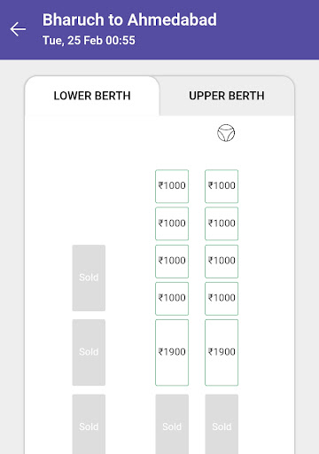Book fourth-row right ₹1000 seat
319x454 pixels.
(222, 299)
